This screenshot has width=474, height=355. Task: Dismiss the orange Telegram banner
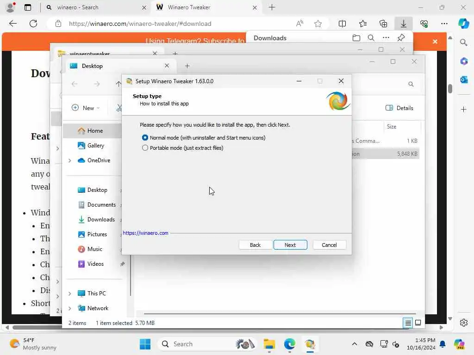click(435, 41)
